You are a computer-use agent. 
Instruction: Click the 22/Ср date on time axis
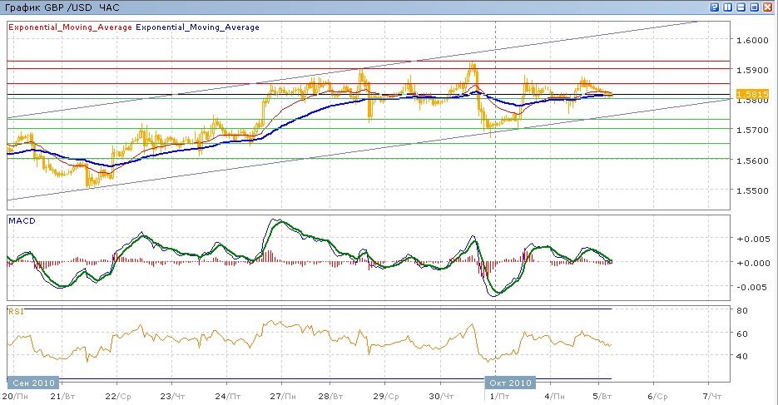(x=120, y=397)
